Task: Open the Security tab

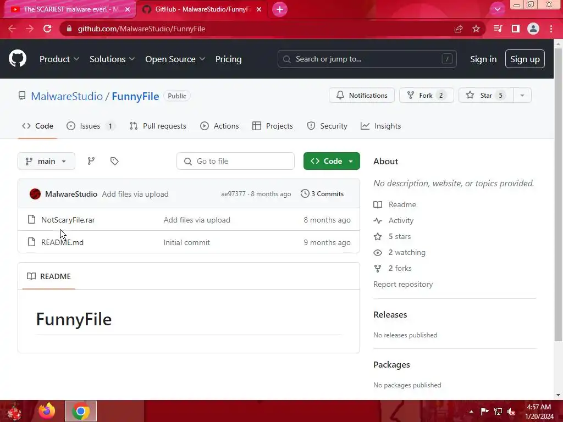Action: (327, 126)
